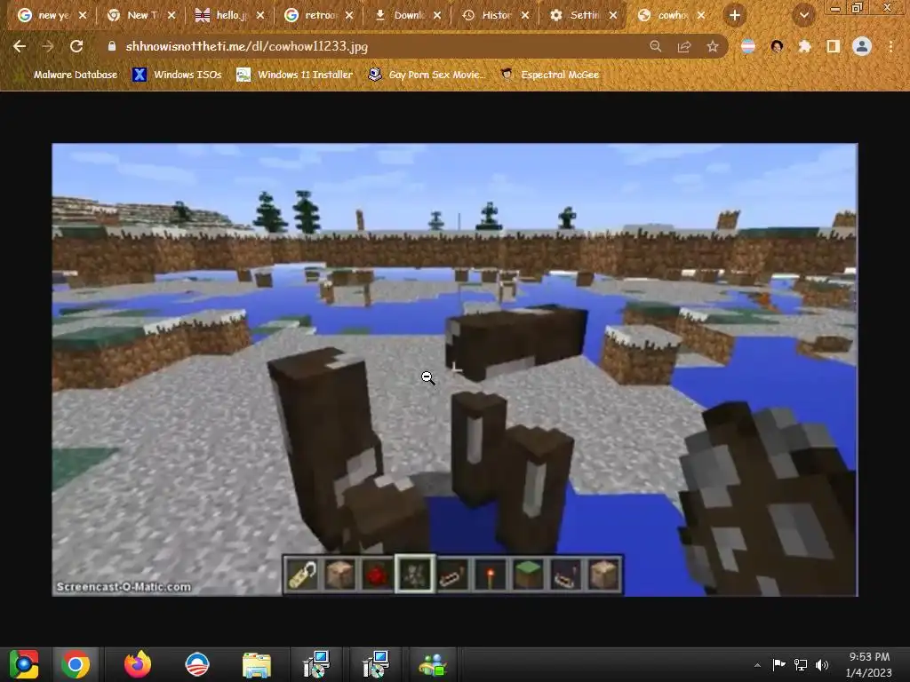Click the forward navigation arrow
910x682 pixels.
tap(48, 46)
